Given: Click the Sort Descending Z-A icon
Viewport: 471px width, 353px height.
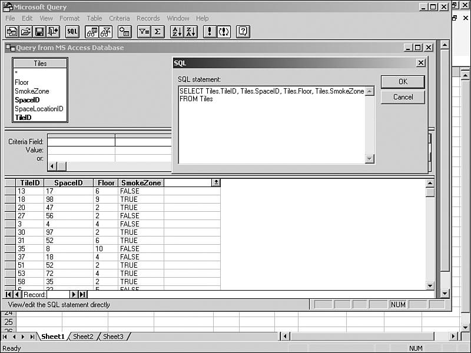Looking at the screenshot, I should coord(191,32).
